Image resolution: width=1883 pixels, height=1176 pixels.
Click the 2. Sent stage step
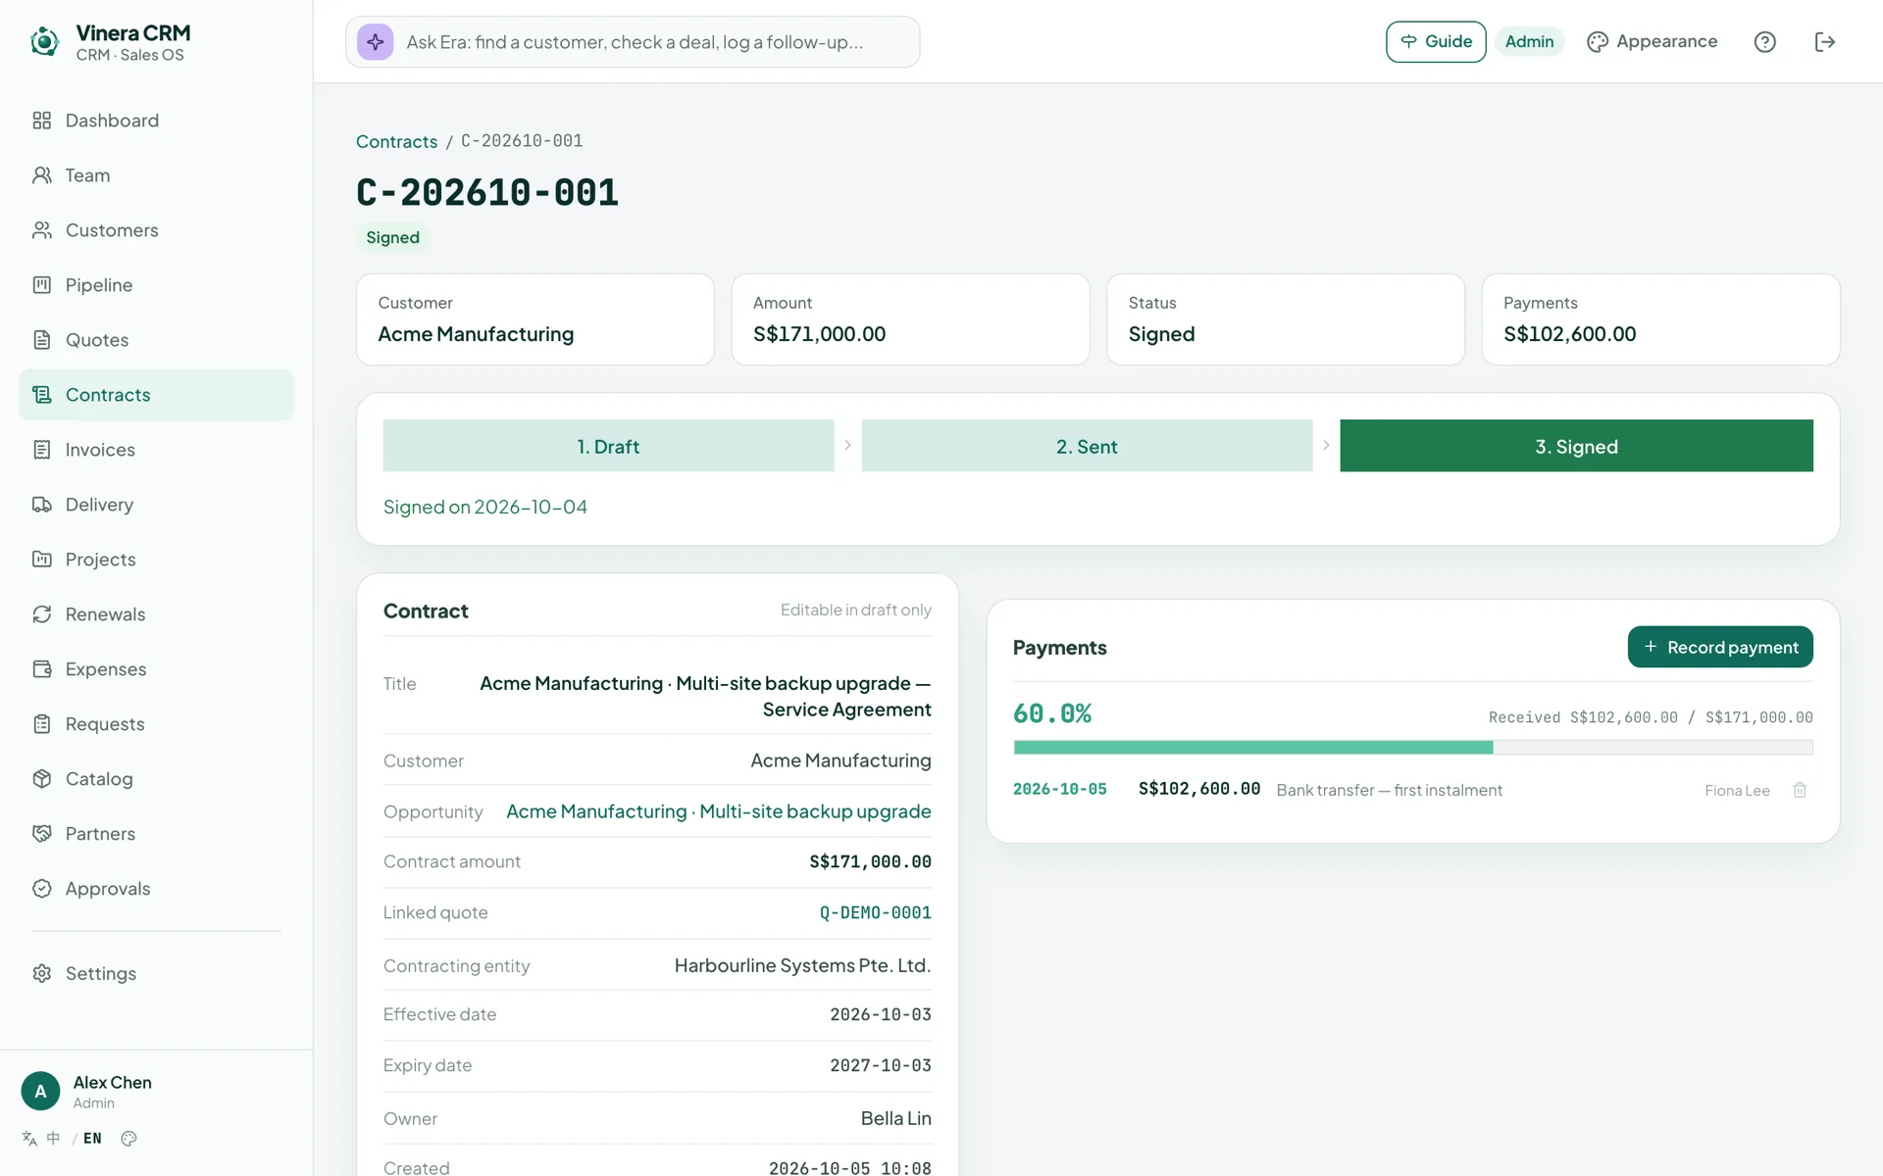tap(1087, 446)
